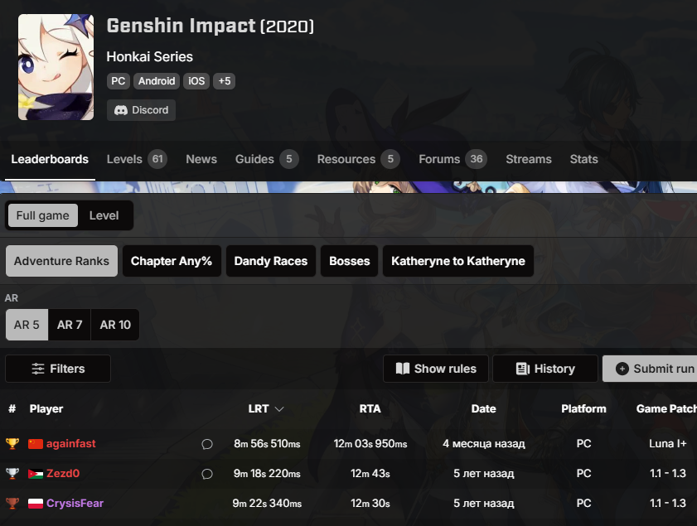Choose the AR 5 option
This screenshot has width=697, height=526.
tap(27, 325)
